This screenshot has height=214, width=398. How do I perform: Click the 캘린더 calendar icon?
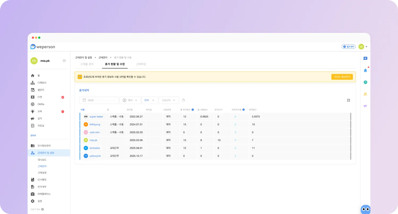click(x=33, y=90)
